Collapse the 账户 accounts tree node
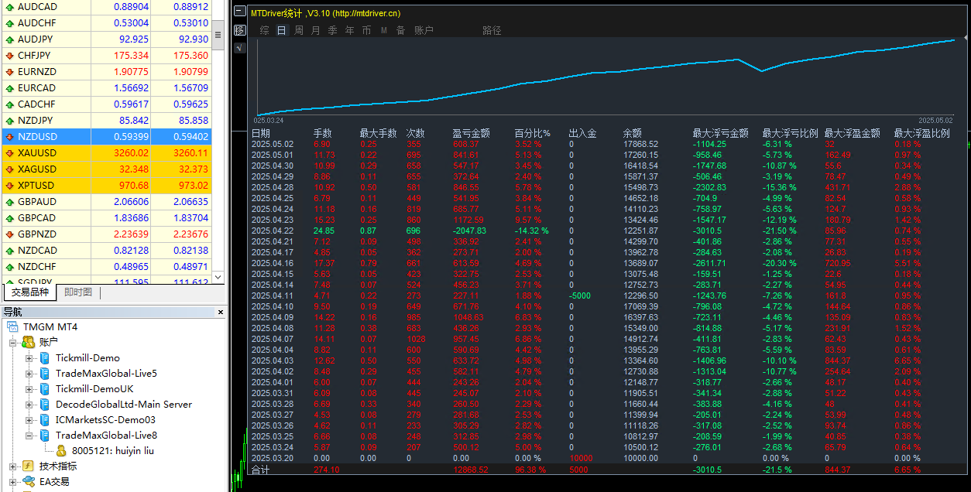Screen dimensions: 971x492 [13, 342]
